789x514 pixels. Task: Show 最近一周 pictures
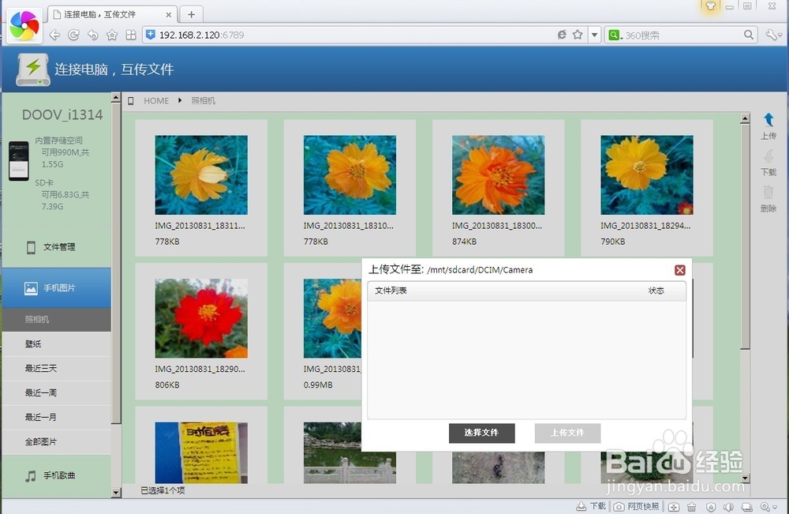(x=56, y=392)
